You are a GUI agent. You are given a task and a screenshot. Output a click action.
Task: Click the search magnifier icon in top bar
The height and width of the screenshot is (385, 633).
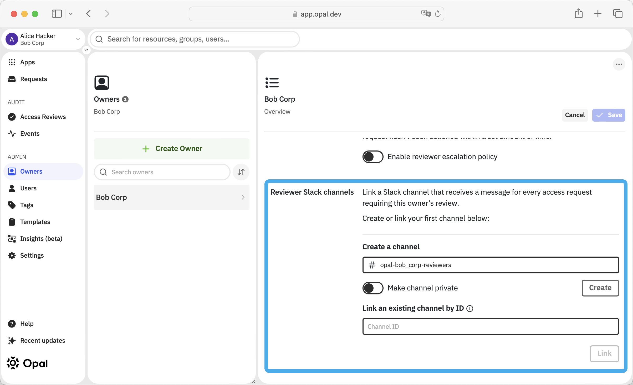[x=99, y=39]
